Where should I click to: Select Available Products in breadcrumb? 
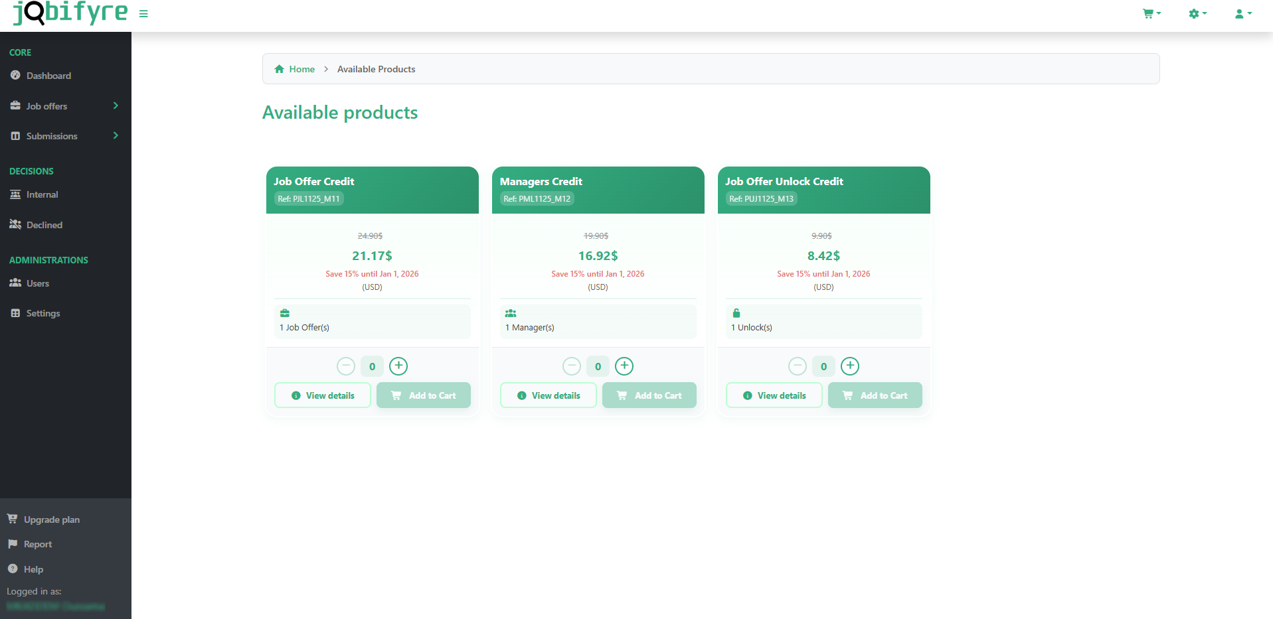pyautogui.click(x=376, y=68)
